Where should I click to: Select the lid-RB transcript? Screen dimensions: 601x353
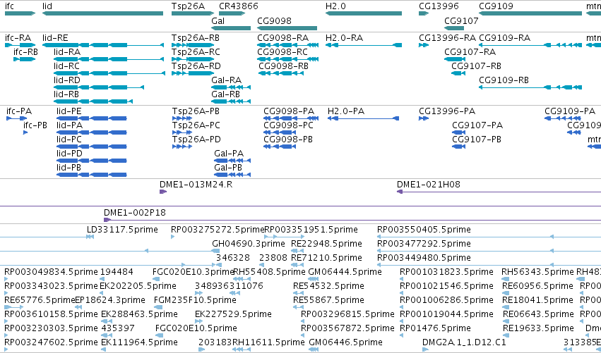click(x=93, y=101)
